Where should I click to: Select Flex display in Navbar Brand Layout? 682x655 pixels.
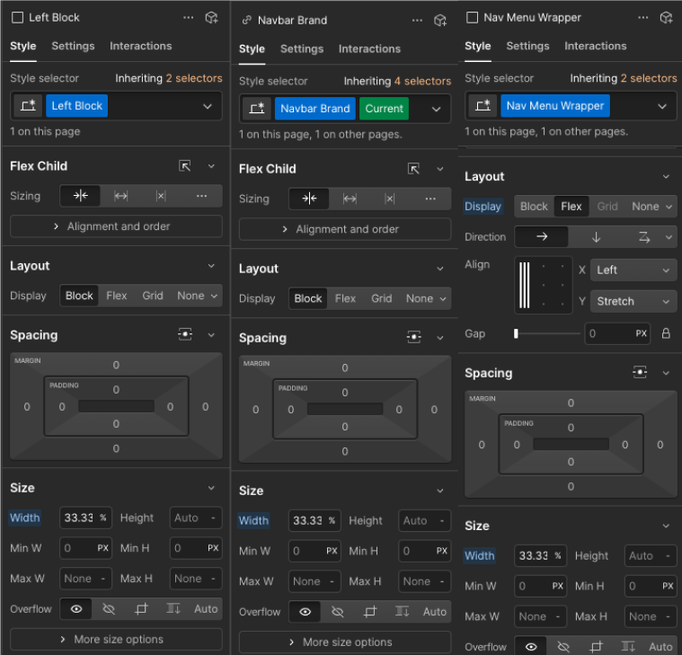345,298
